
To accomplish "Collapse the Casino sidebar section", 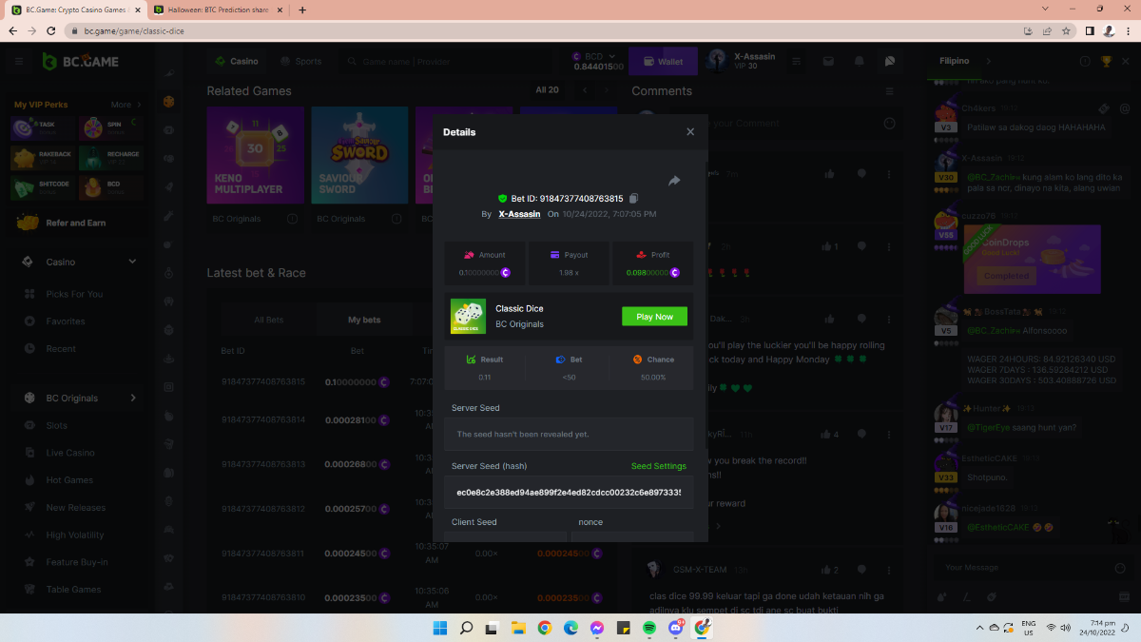I will click(x=132, y=262).
